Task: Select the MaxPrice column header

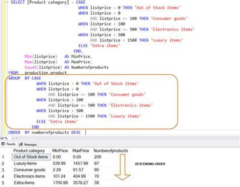Action: pyautogui.click(x=81, y=151)
